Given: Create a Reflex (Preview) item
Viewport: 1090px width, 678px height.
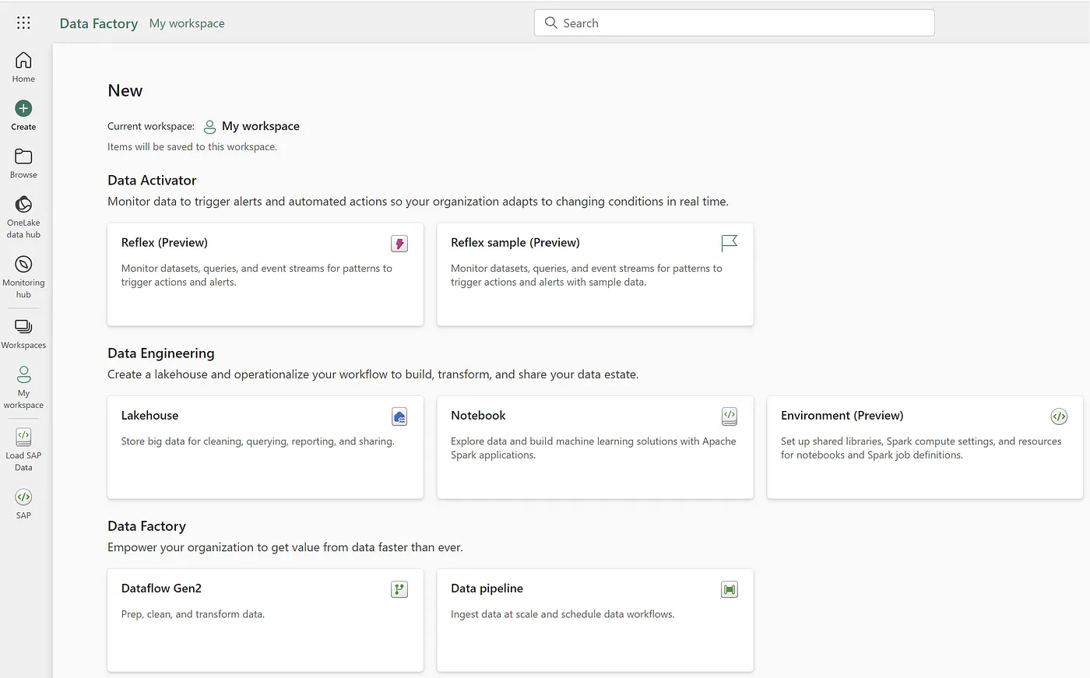Looking at the screenshot, I should [x=265, y=274].
